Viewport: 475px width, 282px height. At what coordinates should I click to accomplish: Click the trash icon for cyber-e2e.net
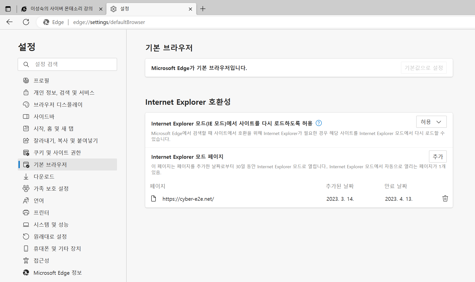[445, 198]
